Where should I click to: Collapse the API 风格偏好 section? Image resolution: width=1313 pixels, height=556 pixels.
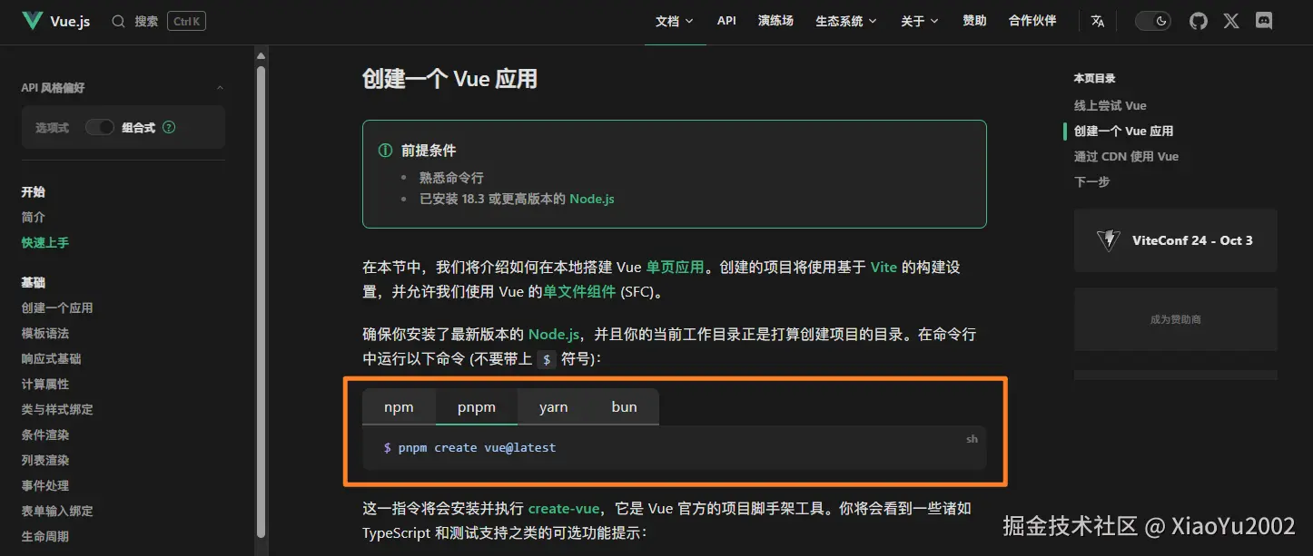pos(220,87)
